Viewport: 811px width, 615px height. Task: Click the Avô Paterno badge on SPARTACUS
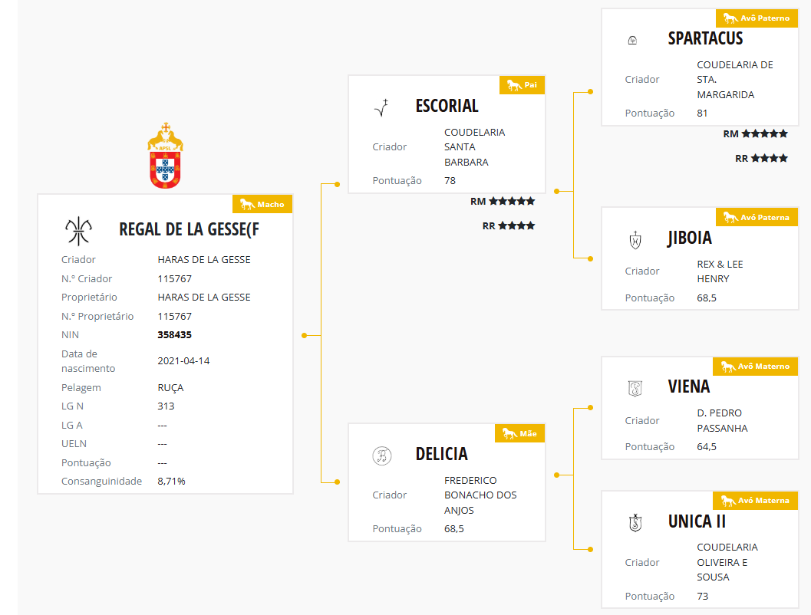click(x=757, y=18)
